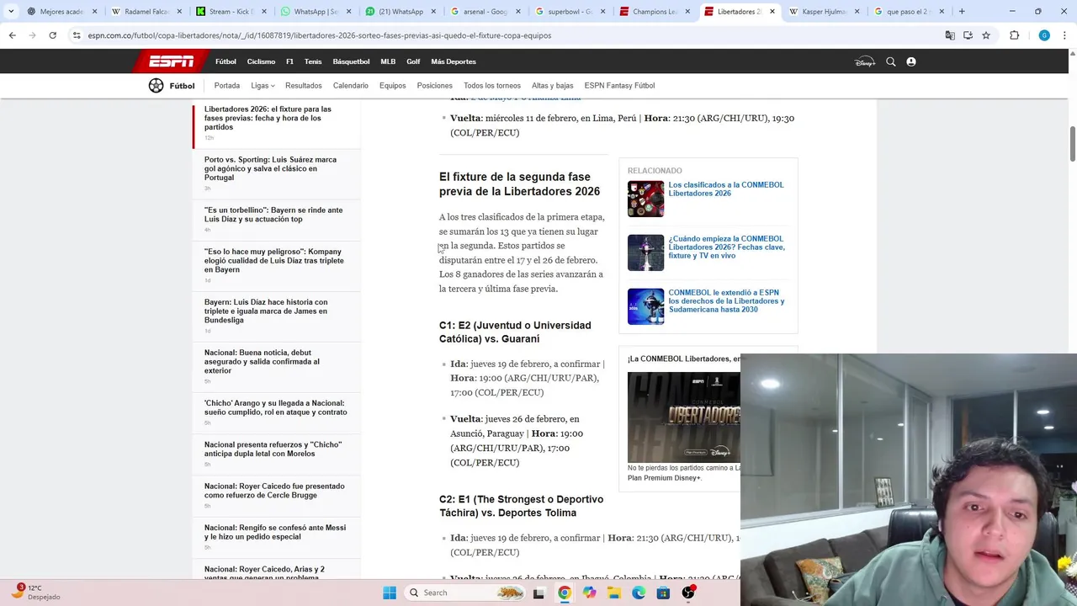Open the user profile icon
This screenshot has height=606, width=1077.
pyautogui.click(x=911, y=61)
